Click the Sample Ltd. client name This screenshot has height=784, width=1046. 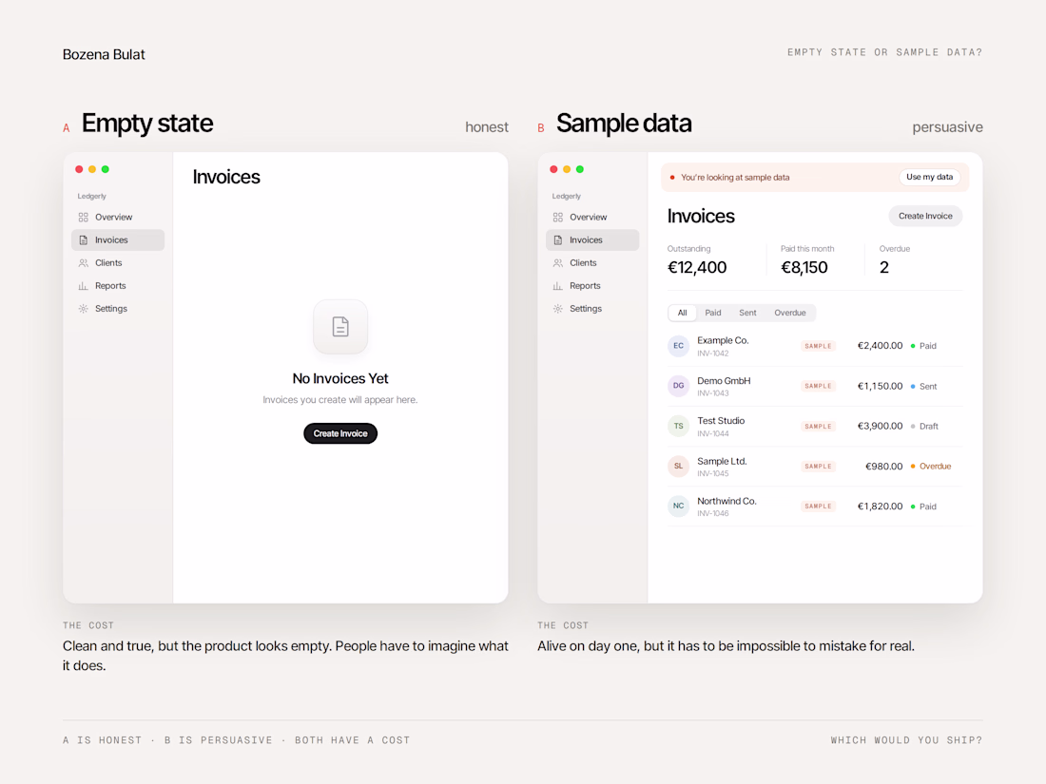coord(722,461)
